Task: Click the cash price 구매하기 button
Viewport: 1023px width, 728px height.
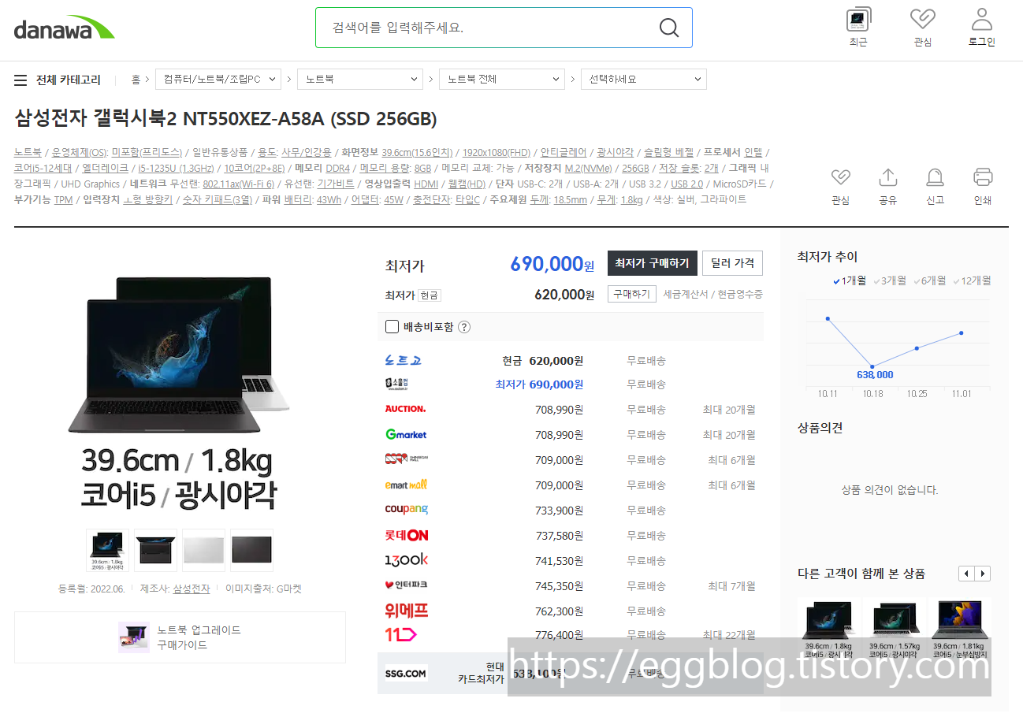Action: 631,294
